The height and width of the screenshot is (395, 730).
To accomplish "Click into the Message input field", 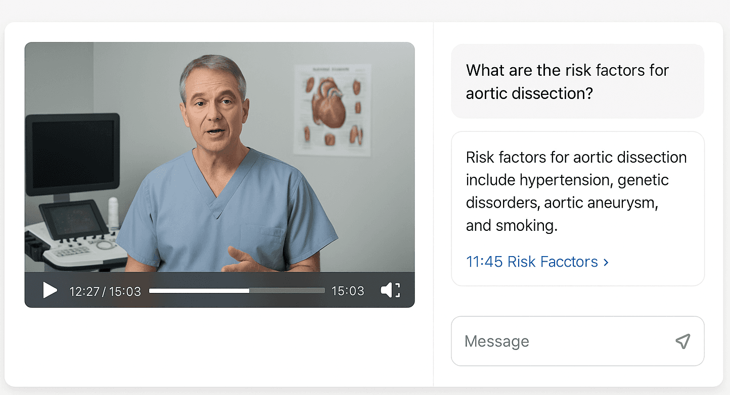I will pos(577,341).
